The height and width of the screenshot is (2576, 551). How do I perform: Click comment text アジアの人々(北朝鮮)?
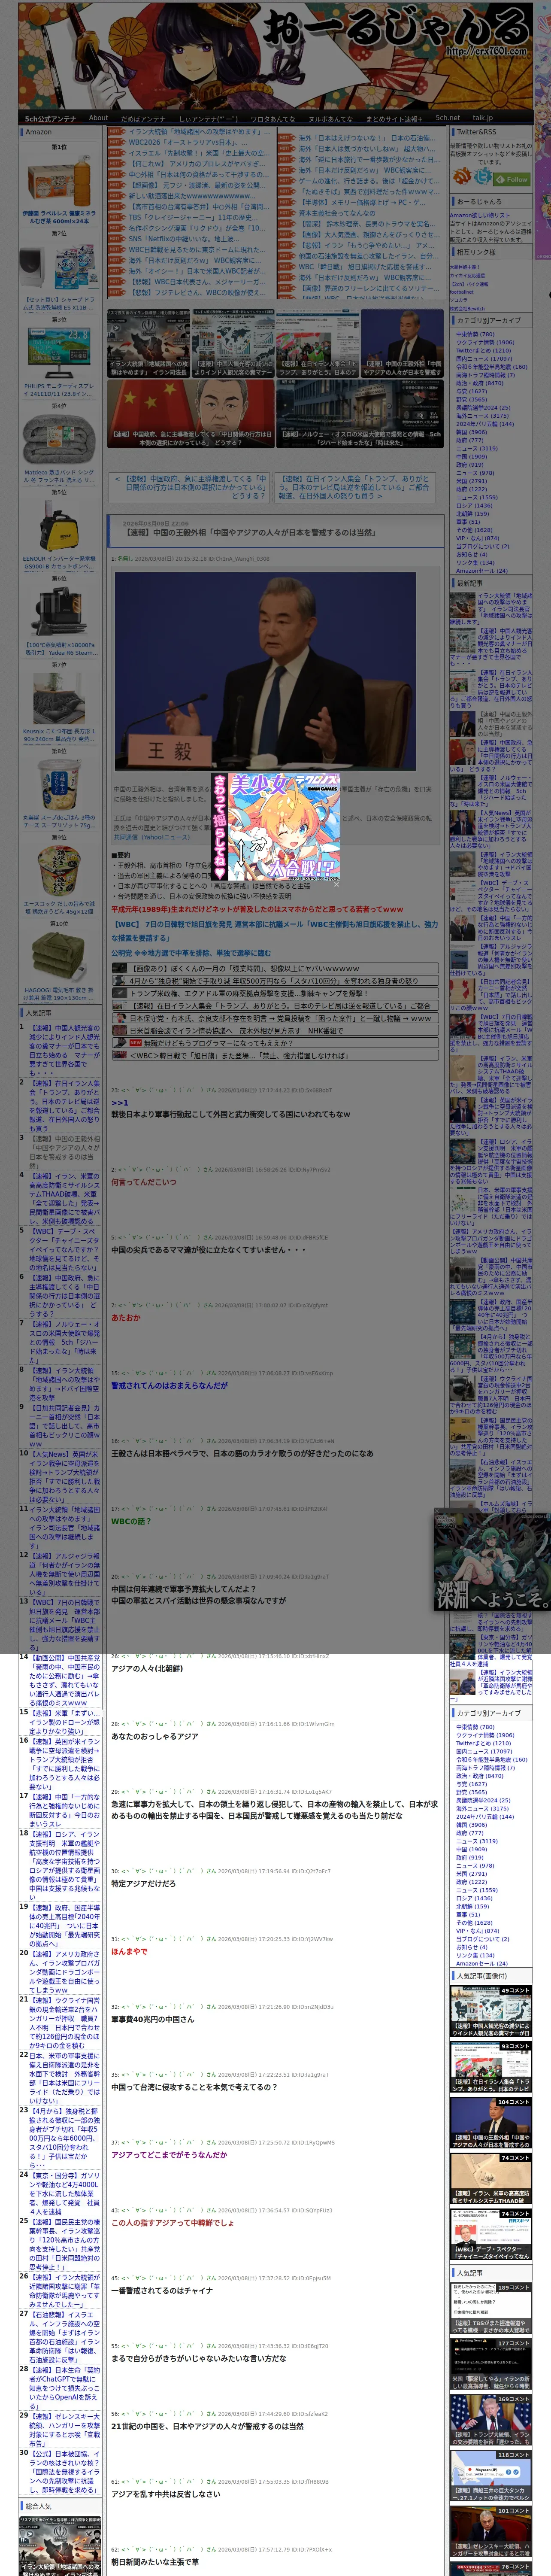point(147,1668)
